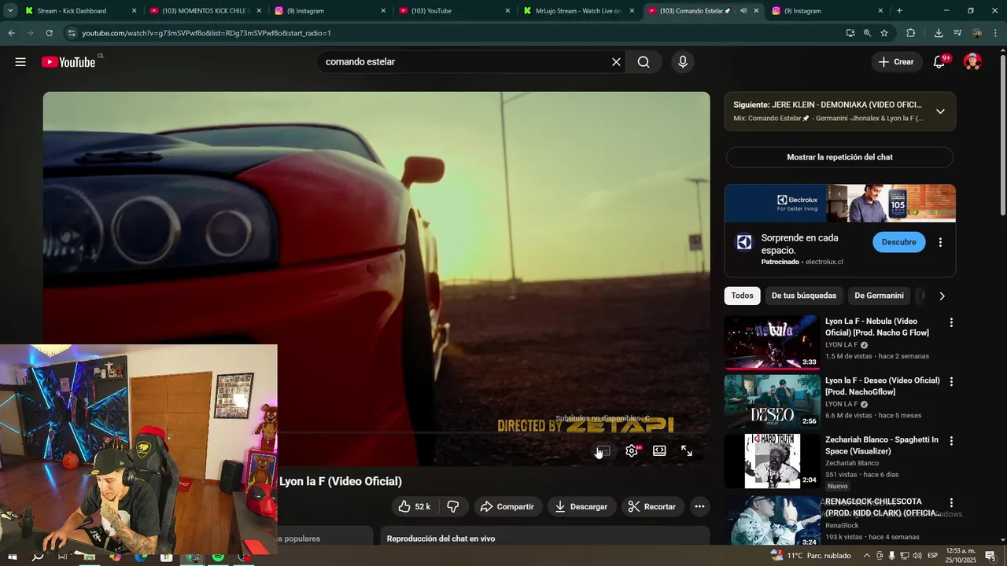Click the Recortar clip button
The height and width of the screenshot is (566, 1007).
(651, 506)
